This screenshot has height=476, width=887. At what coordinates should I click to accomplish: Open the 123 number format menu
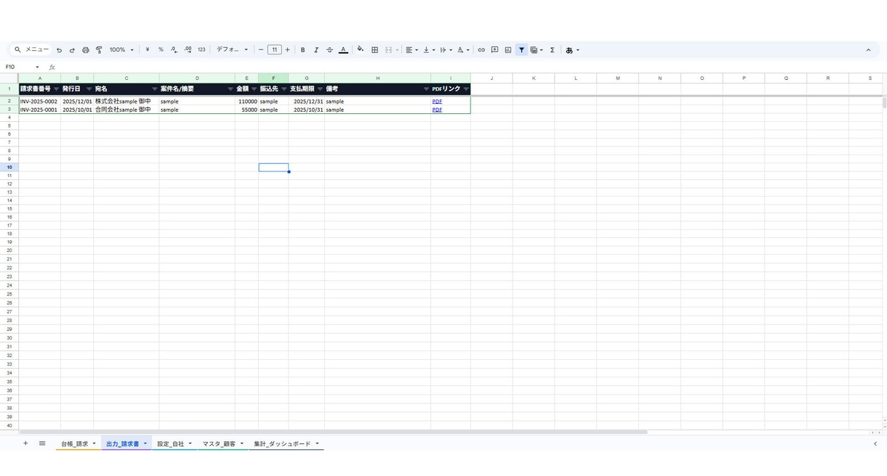click(x=201, y=50)
